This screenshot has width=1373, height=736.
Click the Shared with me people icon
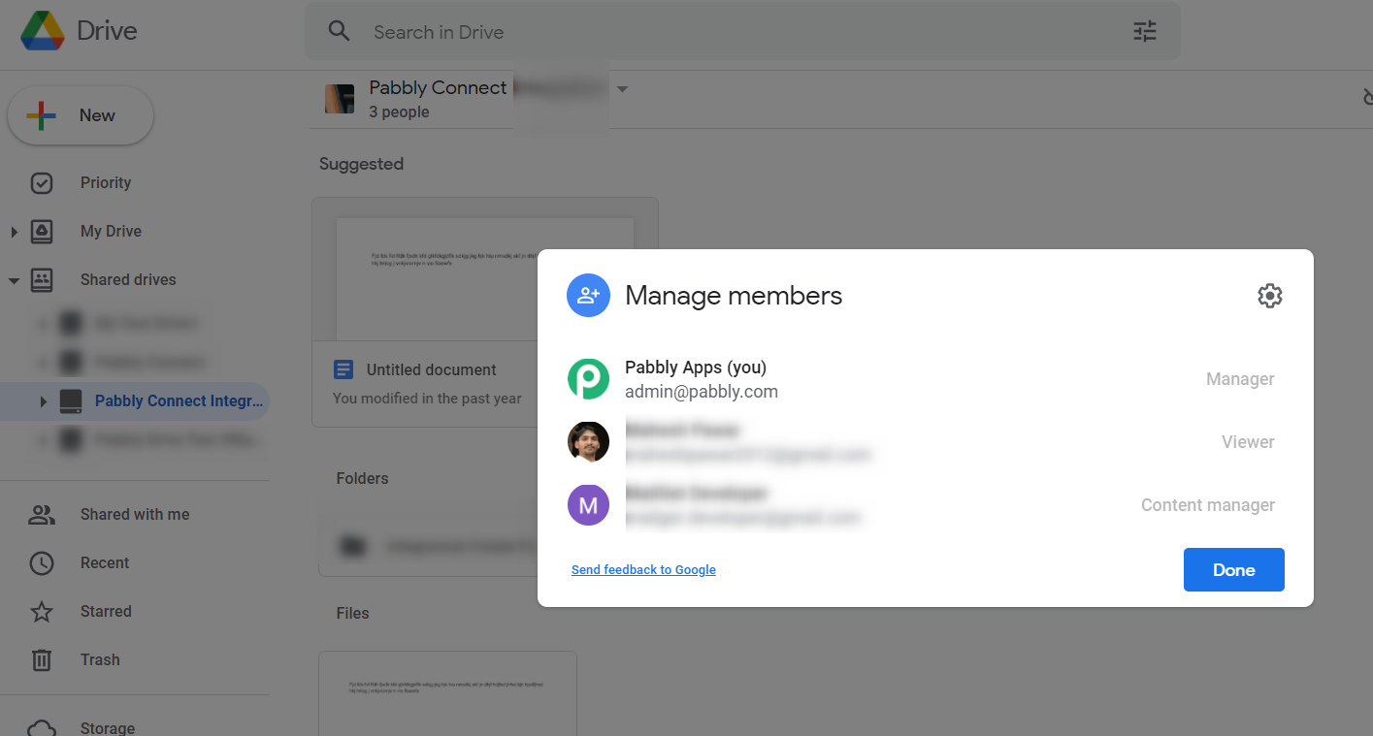[x=42, y=515]
